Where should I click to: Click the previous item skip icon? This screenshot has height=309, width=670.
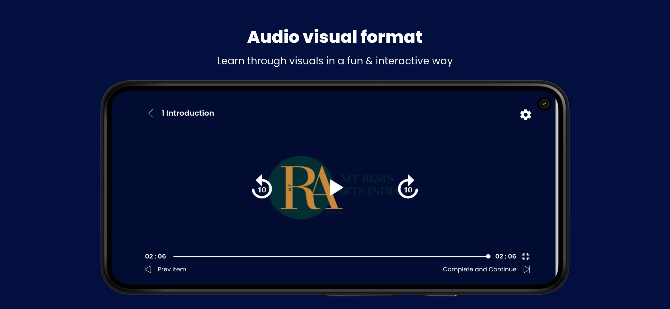coord(148,269)
